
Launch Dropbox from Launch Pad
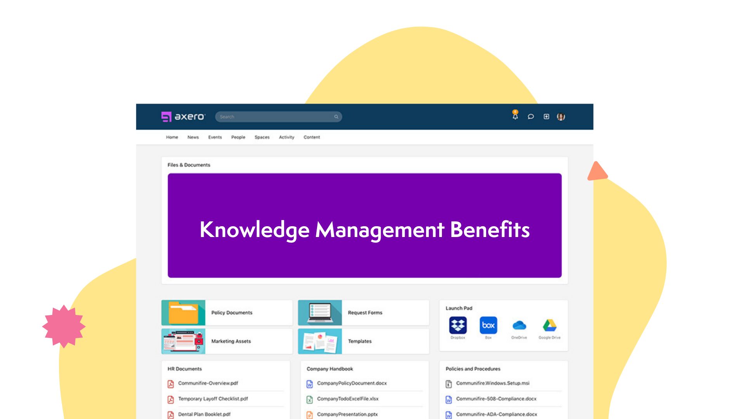(x=458, y=325)
